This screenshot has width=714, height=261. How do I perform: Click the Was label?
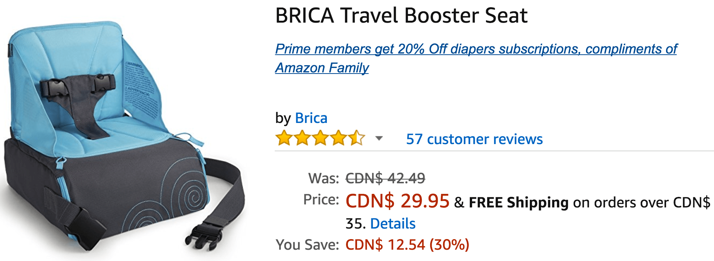(x=323, y=178)
